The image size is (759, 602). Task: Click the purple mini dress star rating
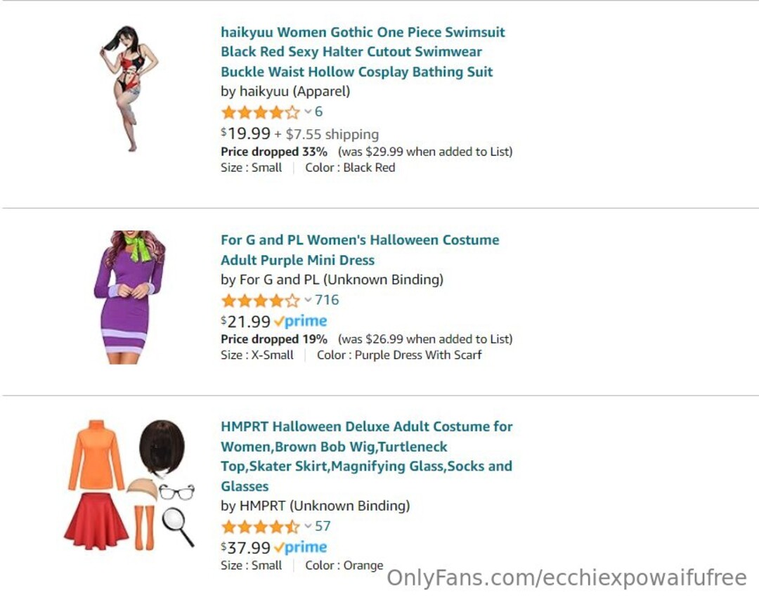click(x=260, y=301)
